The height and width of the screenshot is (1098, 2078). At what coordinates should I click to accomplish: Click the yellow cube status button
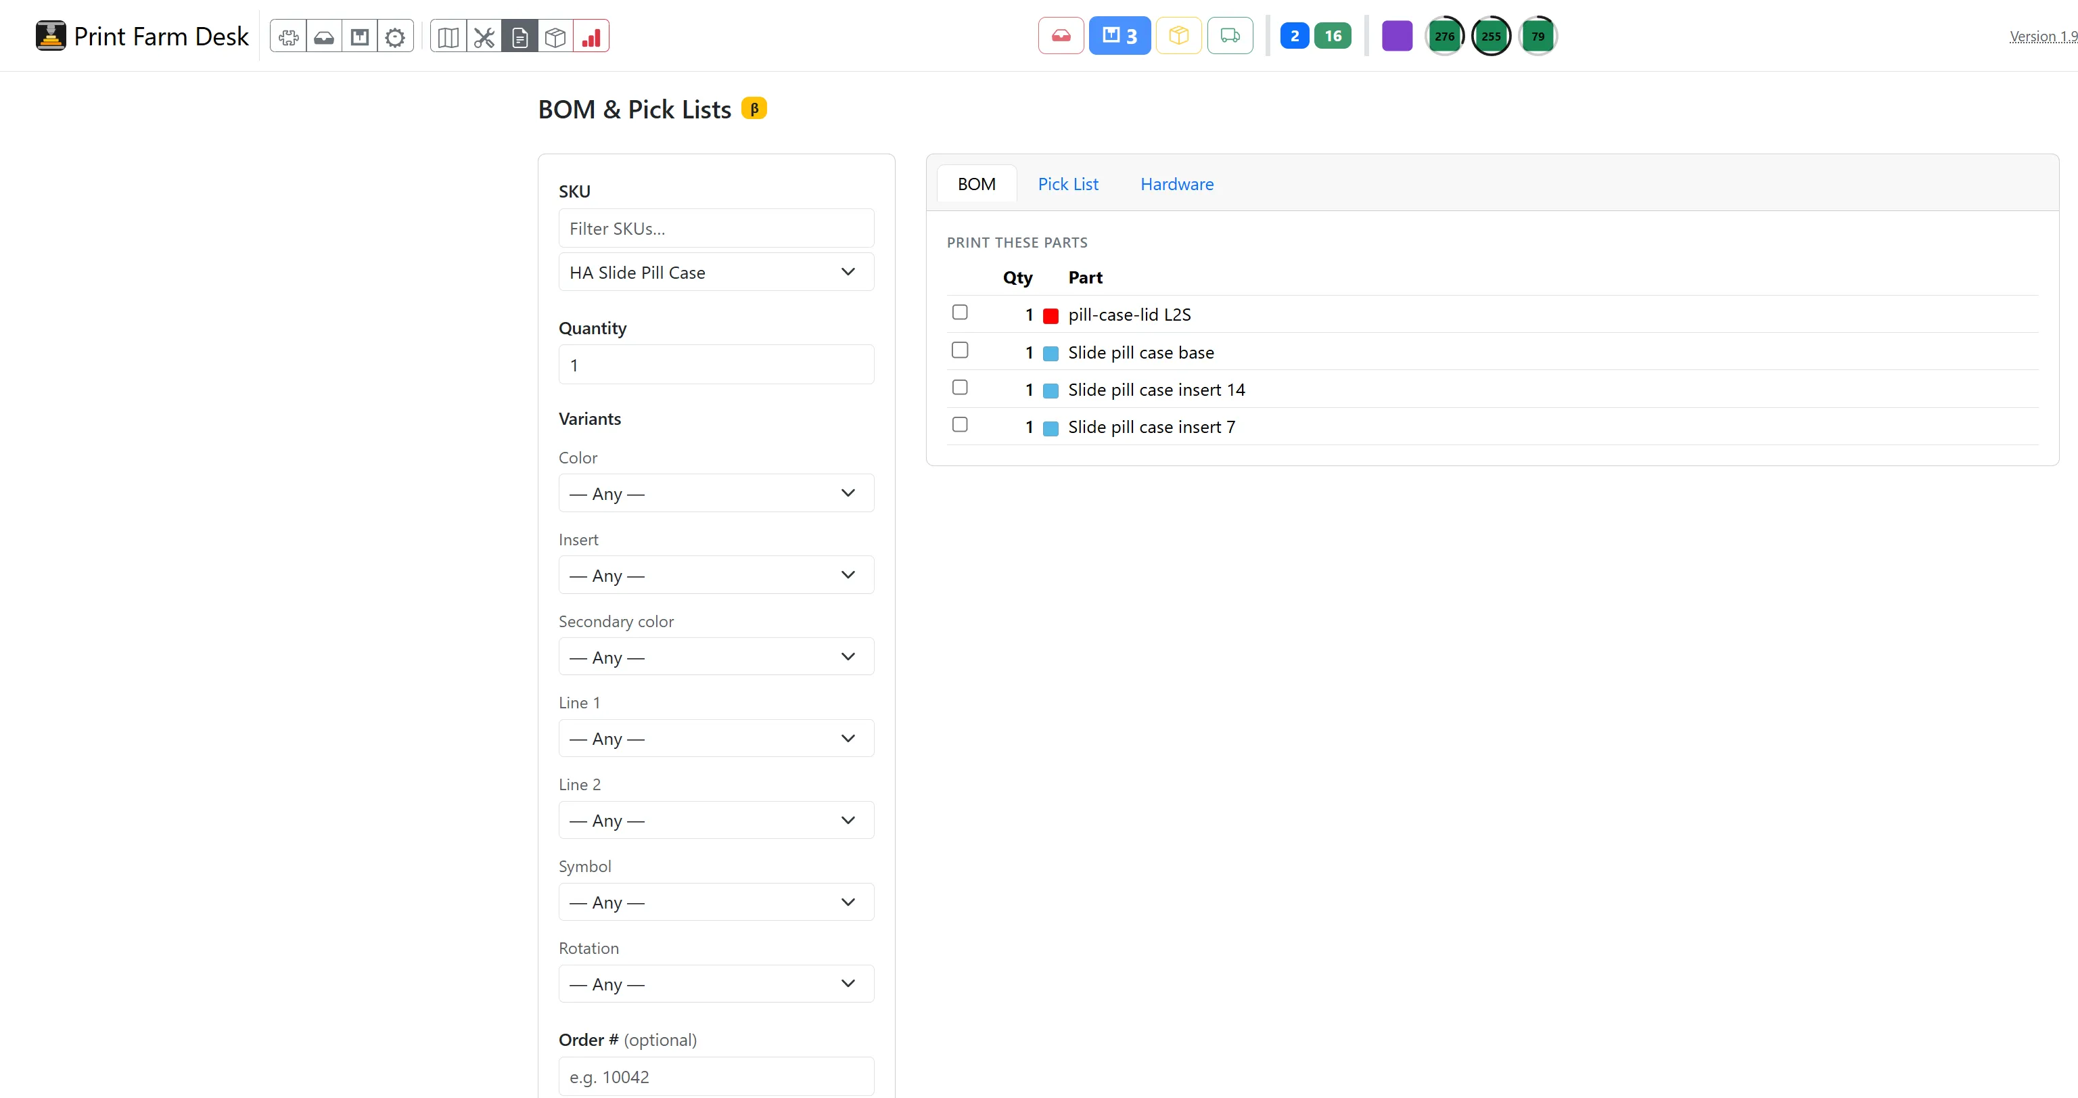[1178, 35]
